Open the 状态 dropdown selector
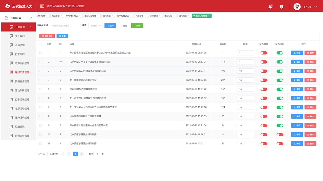 point(95,26)
